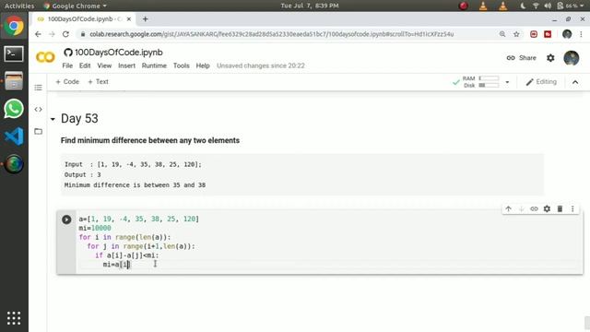Viewport: 590px width, 332px height.
Task: Open the Edit menu
Action: point(85,65)
